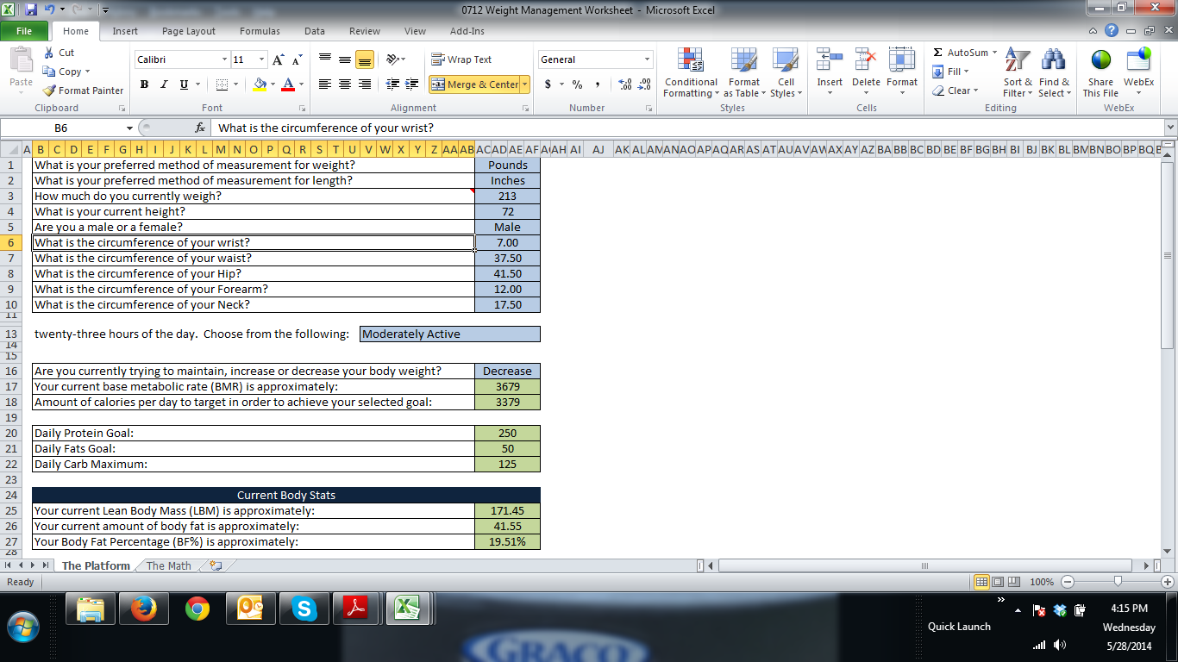Open Sort & Filter tool
This screenshot has width=1178, height=662.
click(1018, 72)
